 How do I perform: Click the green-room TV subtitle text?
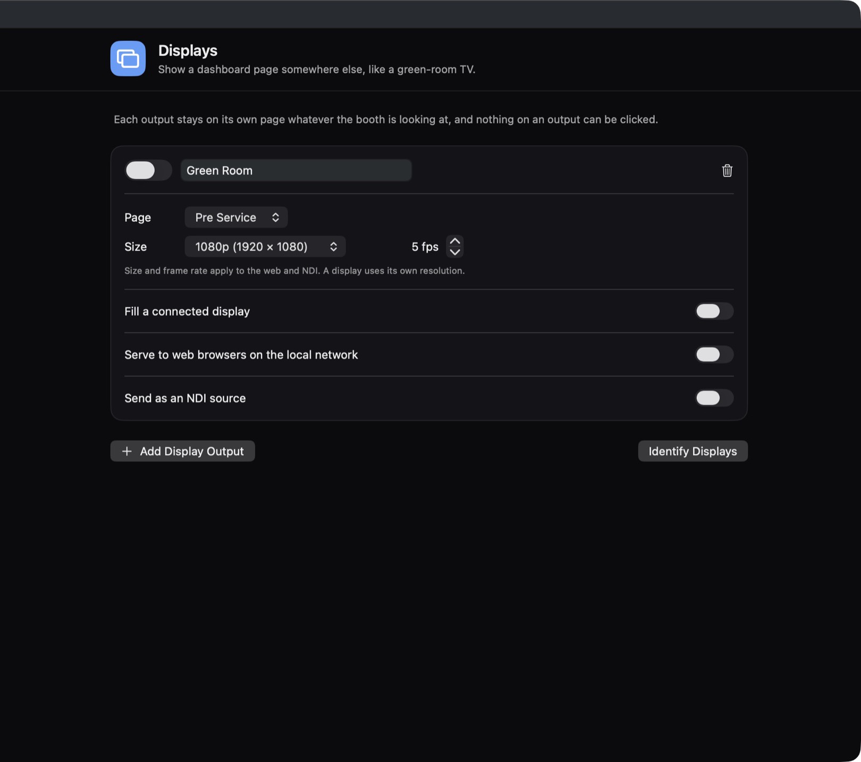[317, 70]
